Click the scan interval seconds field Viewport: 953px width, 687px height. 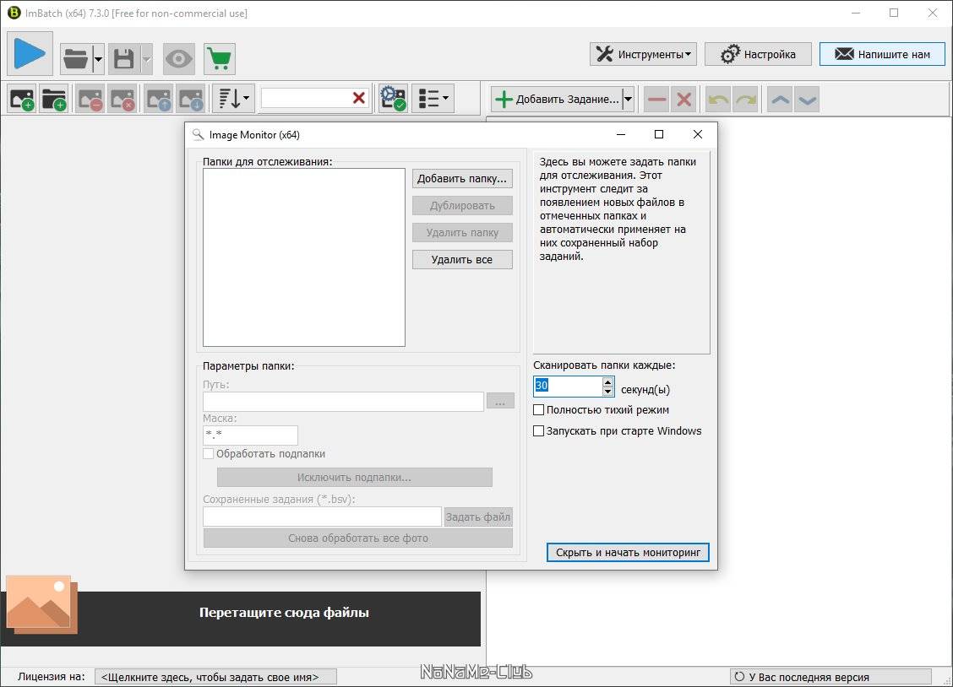click(x=568, y=386)
